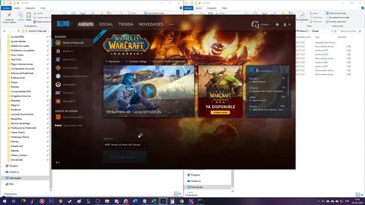Select Call of Duty: MW icon
This screenshot has height=205, width=365.
click(58, 125)
